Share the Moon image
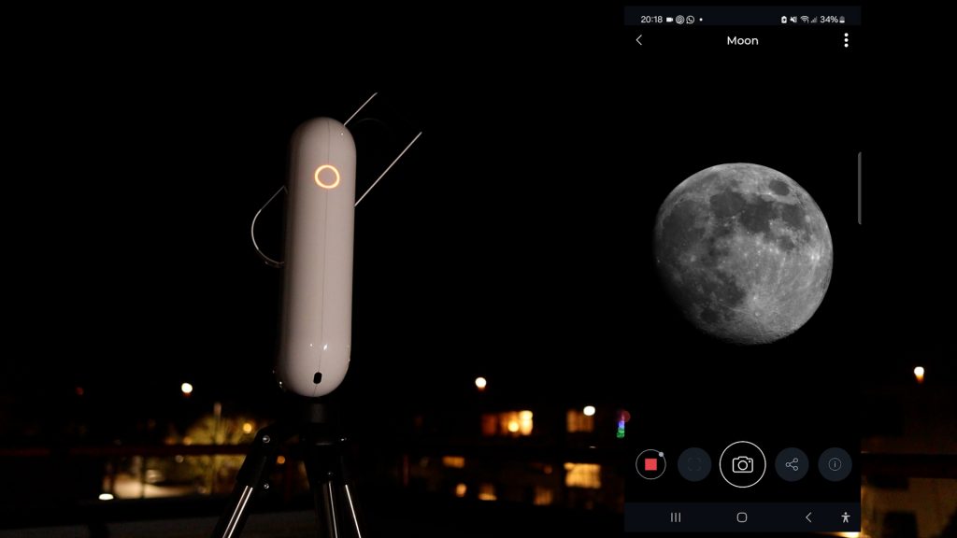 click(792, 464)
